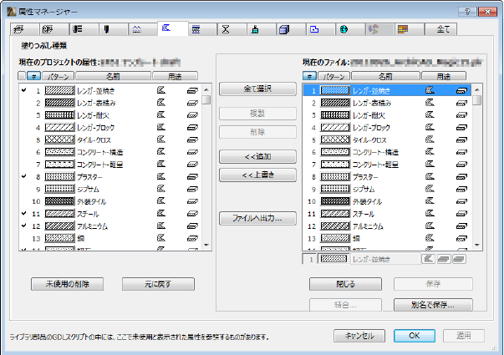Click the 未使用の削除 button
The width and height of the screenshot is (504, 355).
(x=67, y=284)
